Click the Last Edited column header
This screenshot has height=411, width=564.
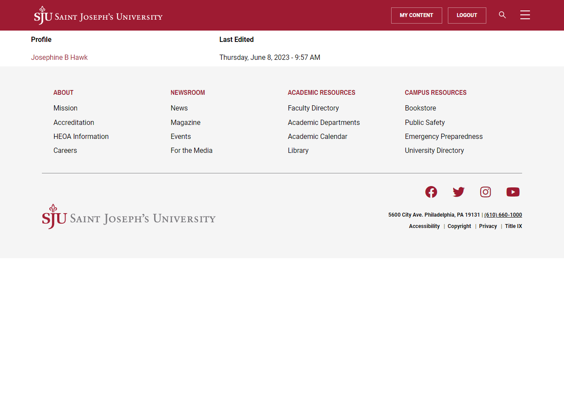237,40
